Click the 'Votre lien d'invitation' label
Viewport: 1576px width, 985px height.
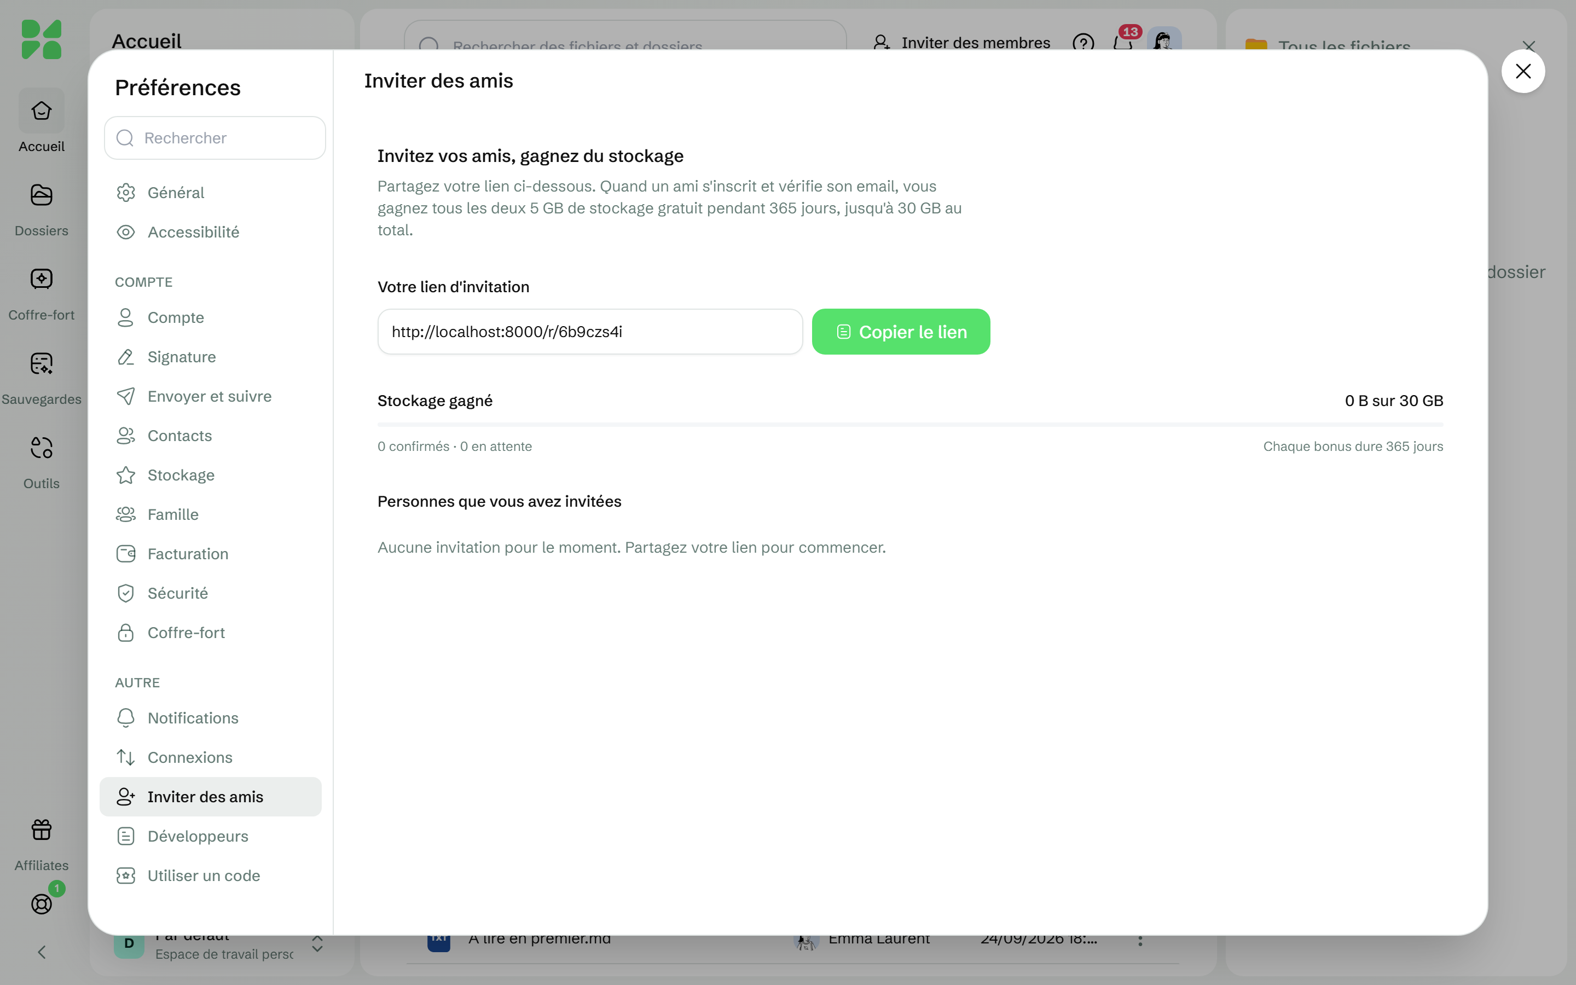(453, 287)
